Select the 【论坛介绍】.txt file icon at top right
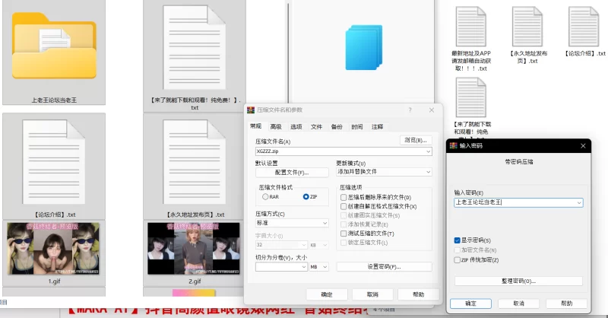The width and height of the screenshot is (608, 318). [584, 27]
